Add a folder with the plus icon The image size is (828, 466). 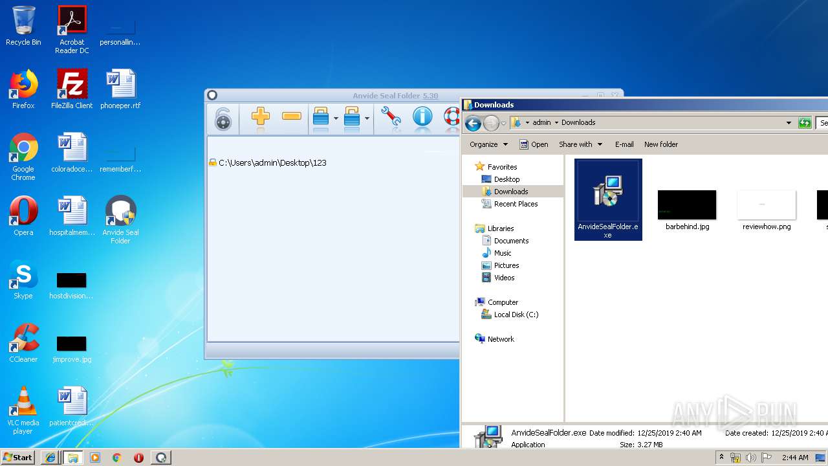tap(260, 117)
